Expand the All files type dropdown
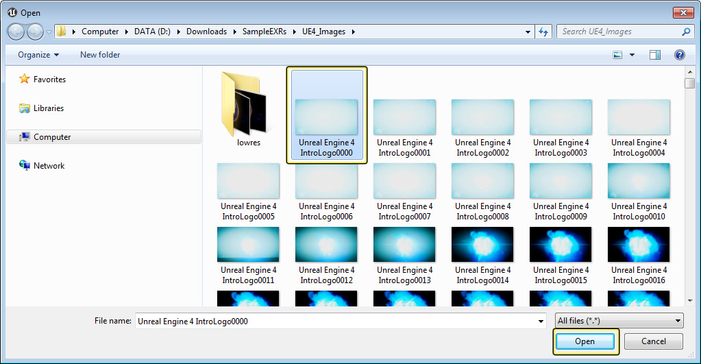Image resolution: width=701 pixels, height=364 pixels. pyautogui.click(x=619, y=321)
